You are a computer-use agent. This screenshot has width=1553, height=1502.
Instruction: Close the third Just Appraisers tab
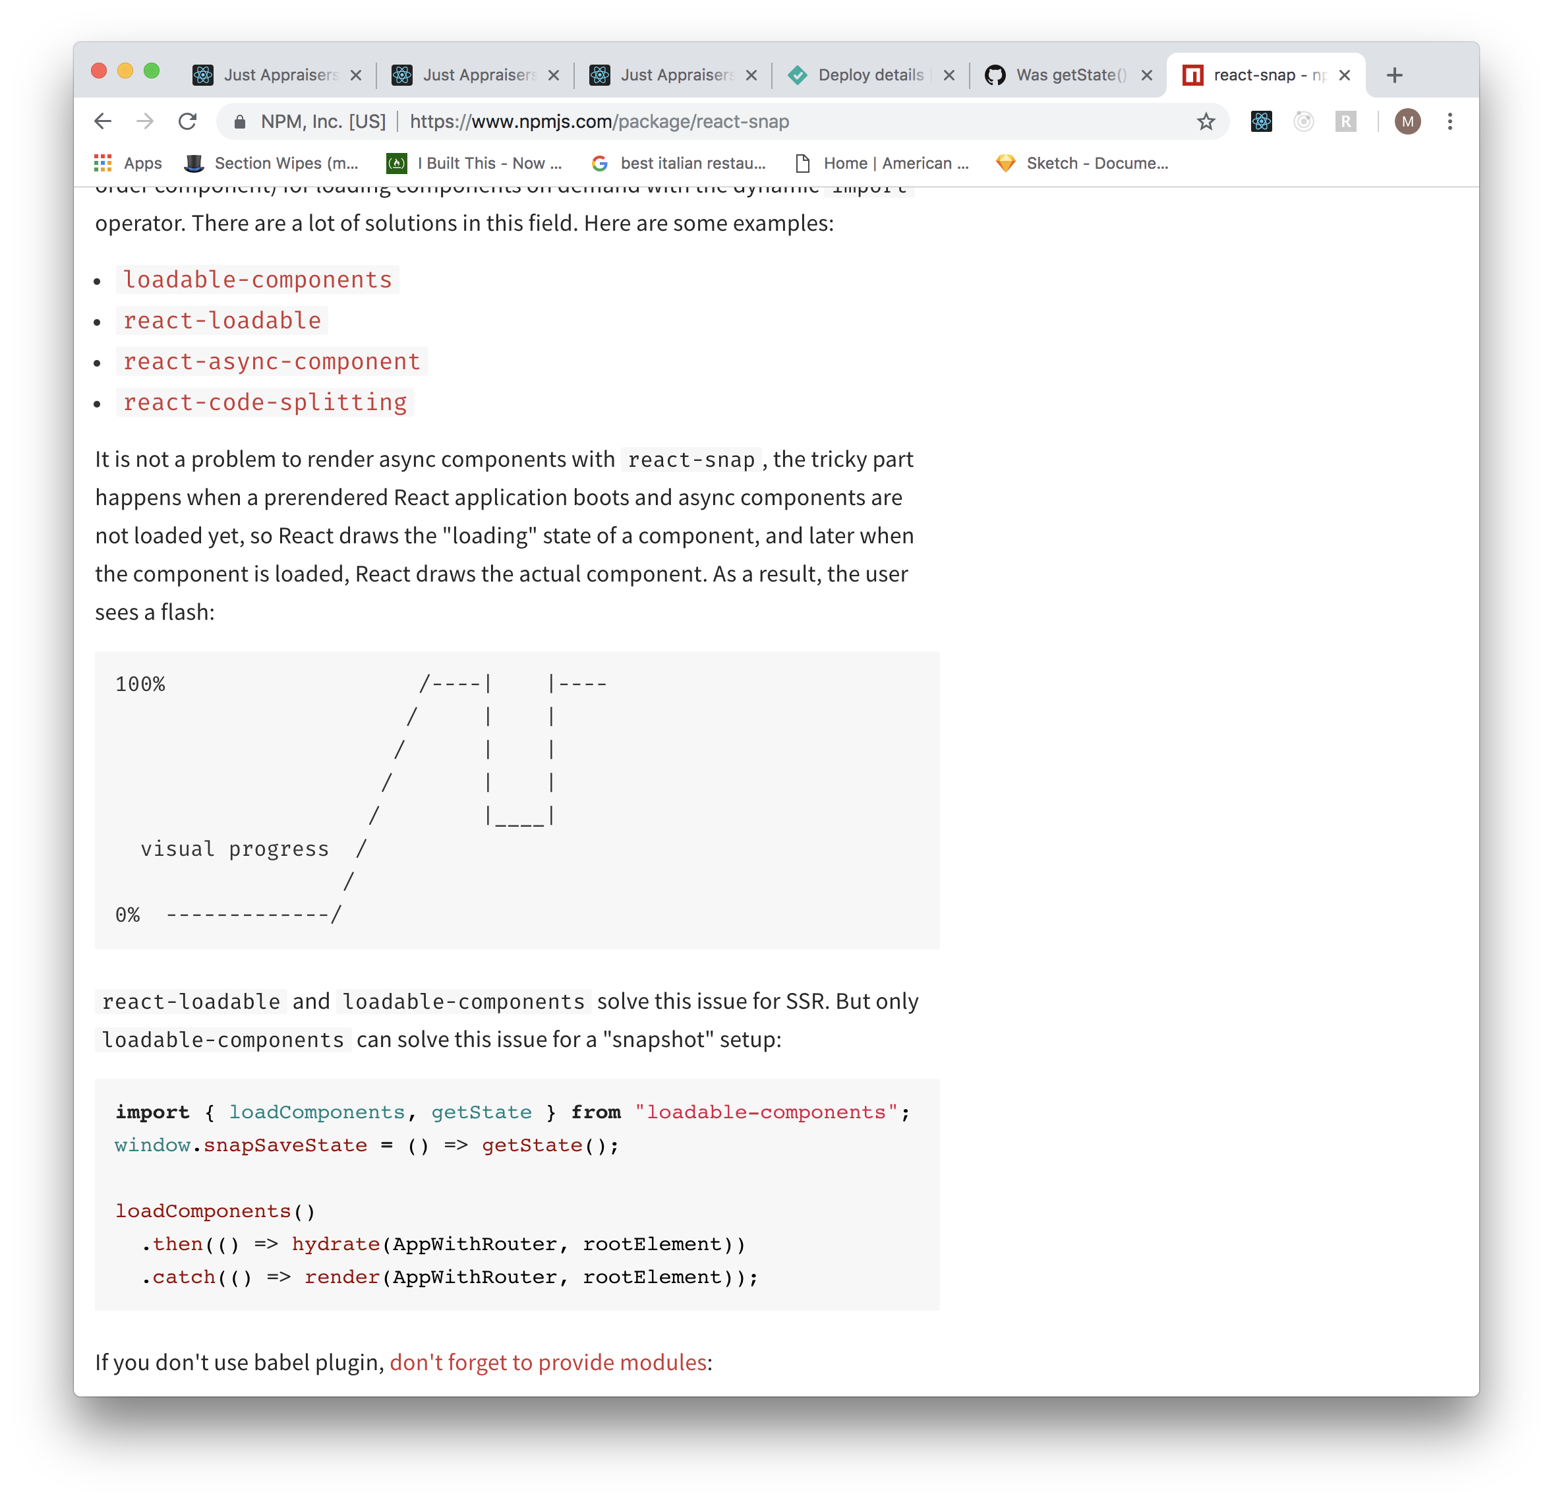[x=752, y=75]
